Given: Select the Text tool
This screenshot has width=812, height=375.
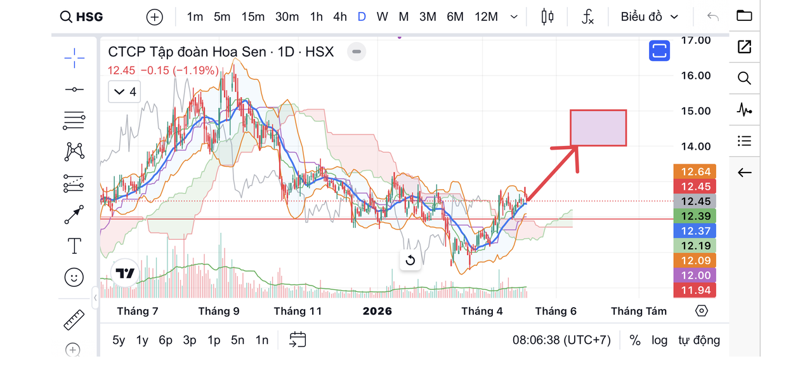Looking at the screenshot, I should (x=74, y=246).
